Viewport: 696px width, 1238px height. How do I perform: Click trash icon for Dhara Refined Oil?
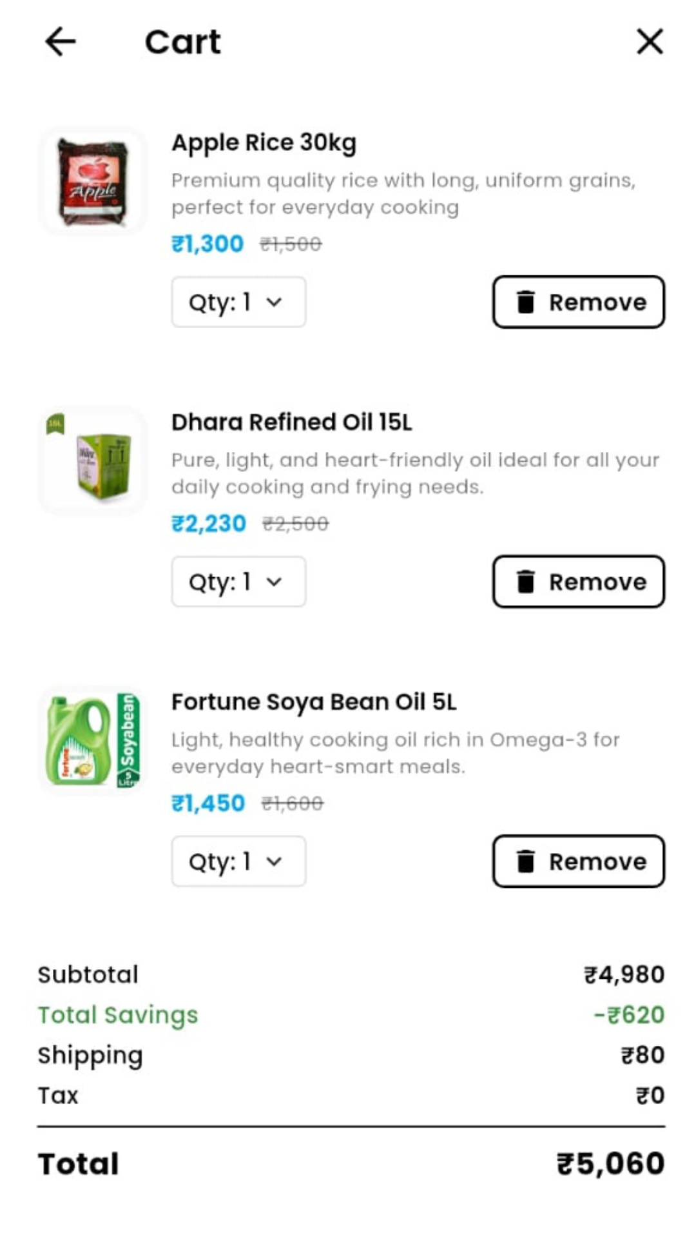tap(526, 582)
